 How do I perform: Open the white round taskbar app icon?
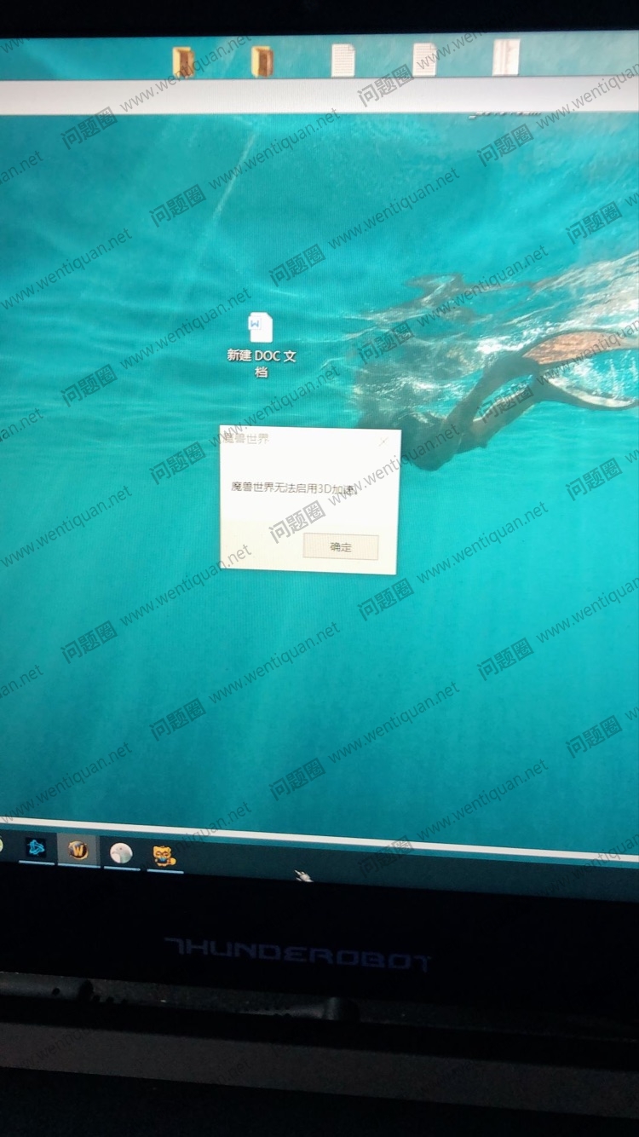(x=121, y=852)
